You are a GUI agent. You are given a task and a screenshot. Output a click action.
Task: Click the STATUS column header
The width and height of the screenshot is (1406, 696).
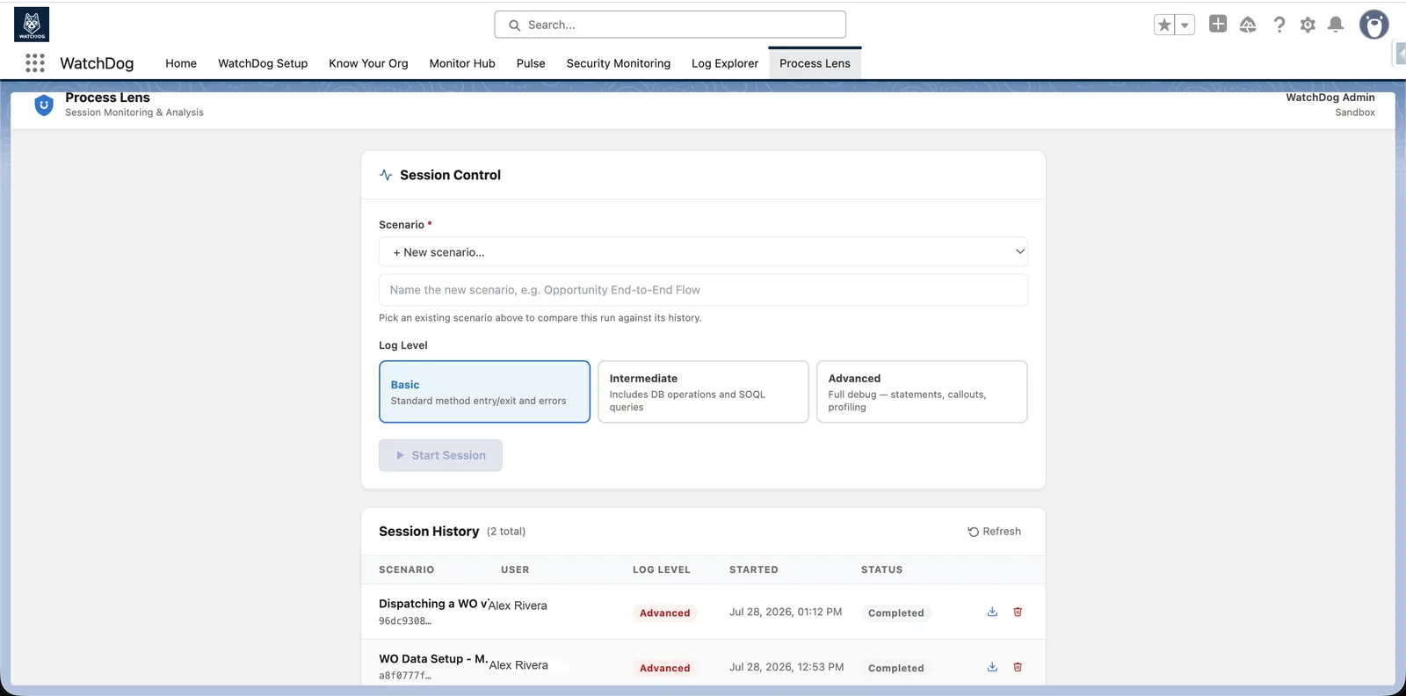point(881,569)
